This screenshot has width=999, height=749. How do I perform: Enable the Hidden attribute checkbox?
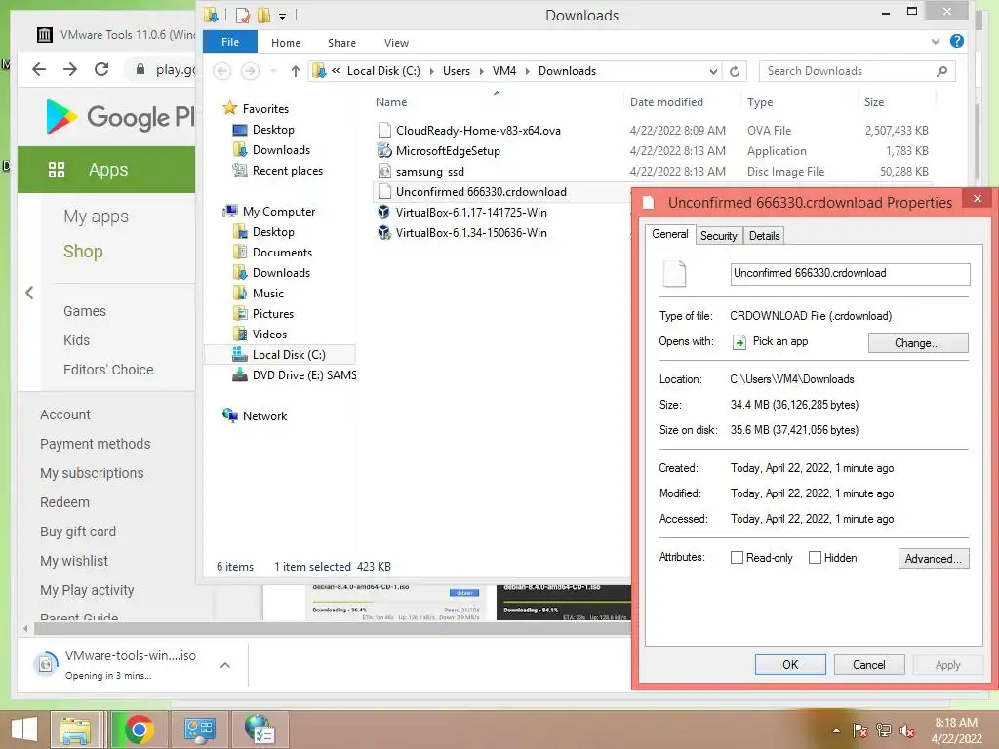pos(815,557)
